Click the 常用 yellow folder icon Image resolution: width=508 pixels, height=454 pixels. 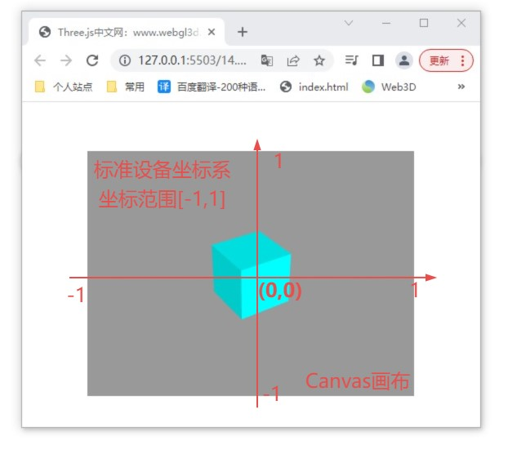click(x=112, y=87)
